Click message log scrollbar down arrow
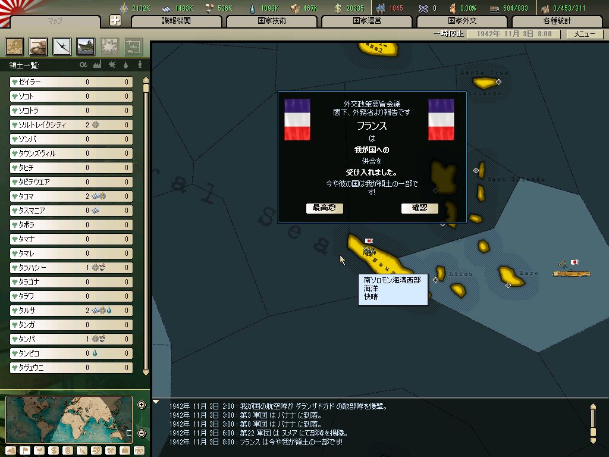This screenshot has width=609, height=457. point(593,440)
